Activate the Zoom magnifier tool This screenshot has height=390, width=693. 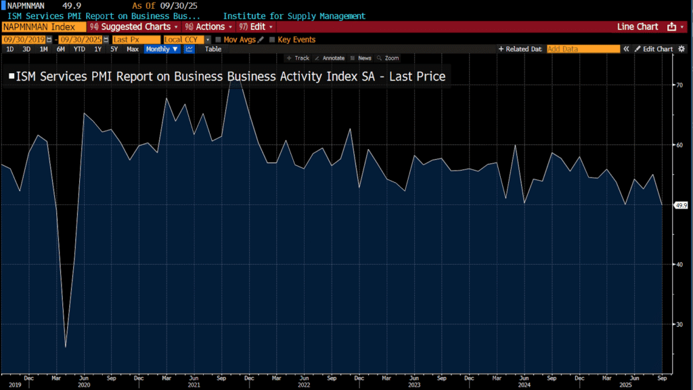click(388, 59)
